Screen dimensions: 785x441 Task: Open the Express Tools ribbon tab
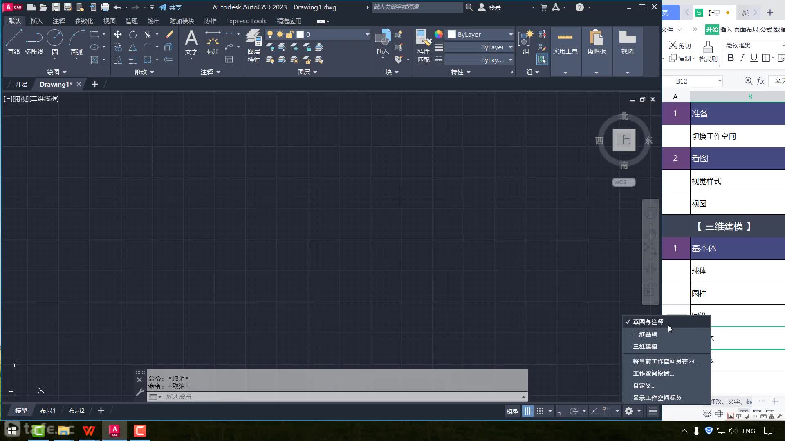[246, 21]
